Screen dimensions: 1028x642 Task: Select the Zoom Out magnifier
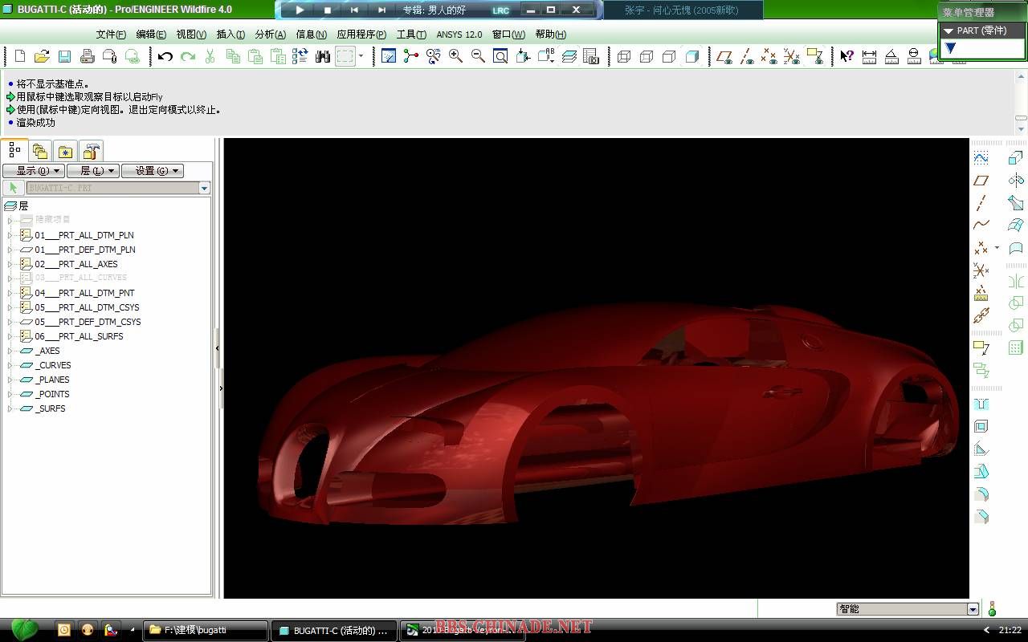478,56
